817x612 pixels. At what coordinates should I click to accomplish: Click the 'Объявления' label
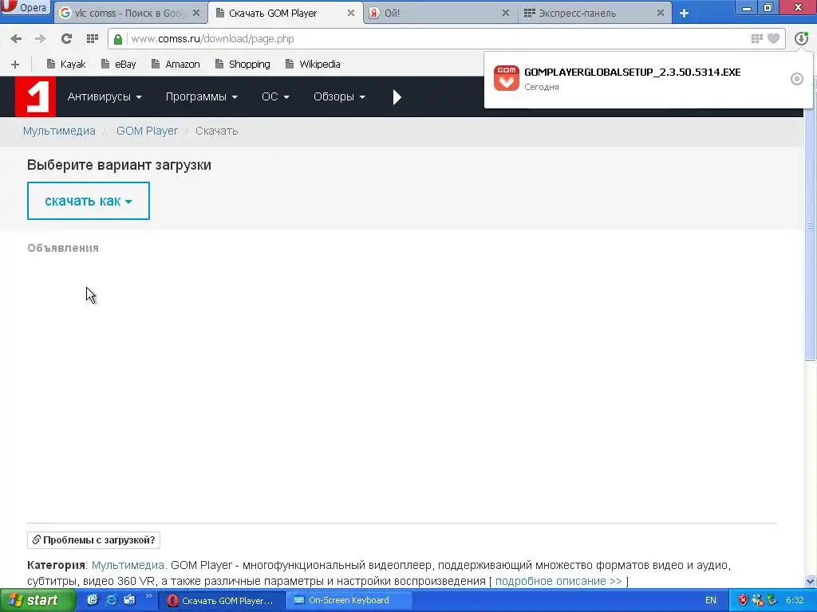(x=63, y=249)
